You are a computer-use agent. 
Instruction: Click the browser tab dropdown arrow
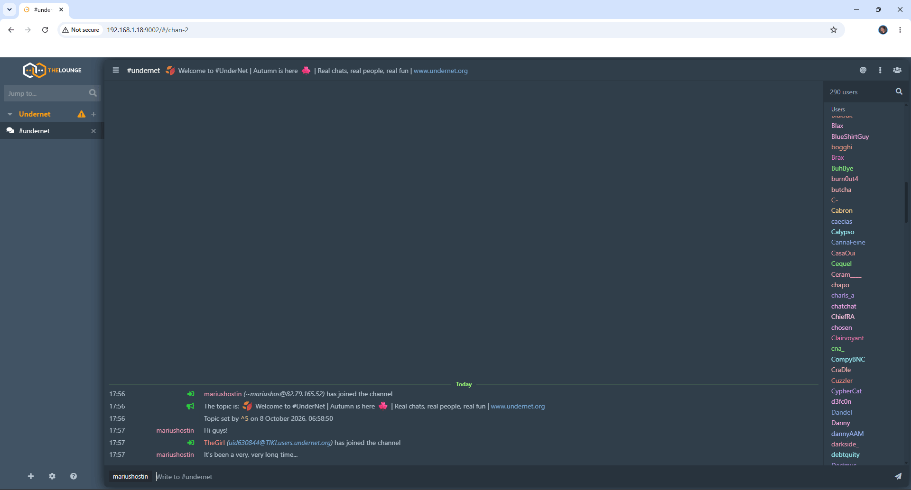click(x=9, y=9)
